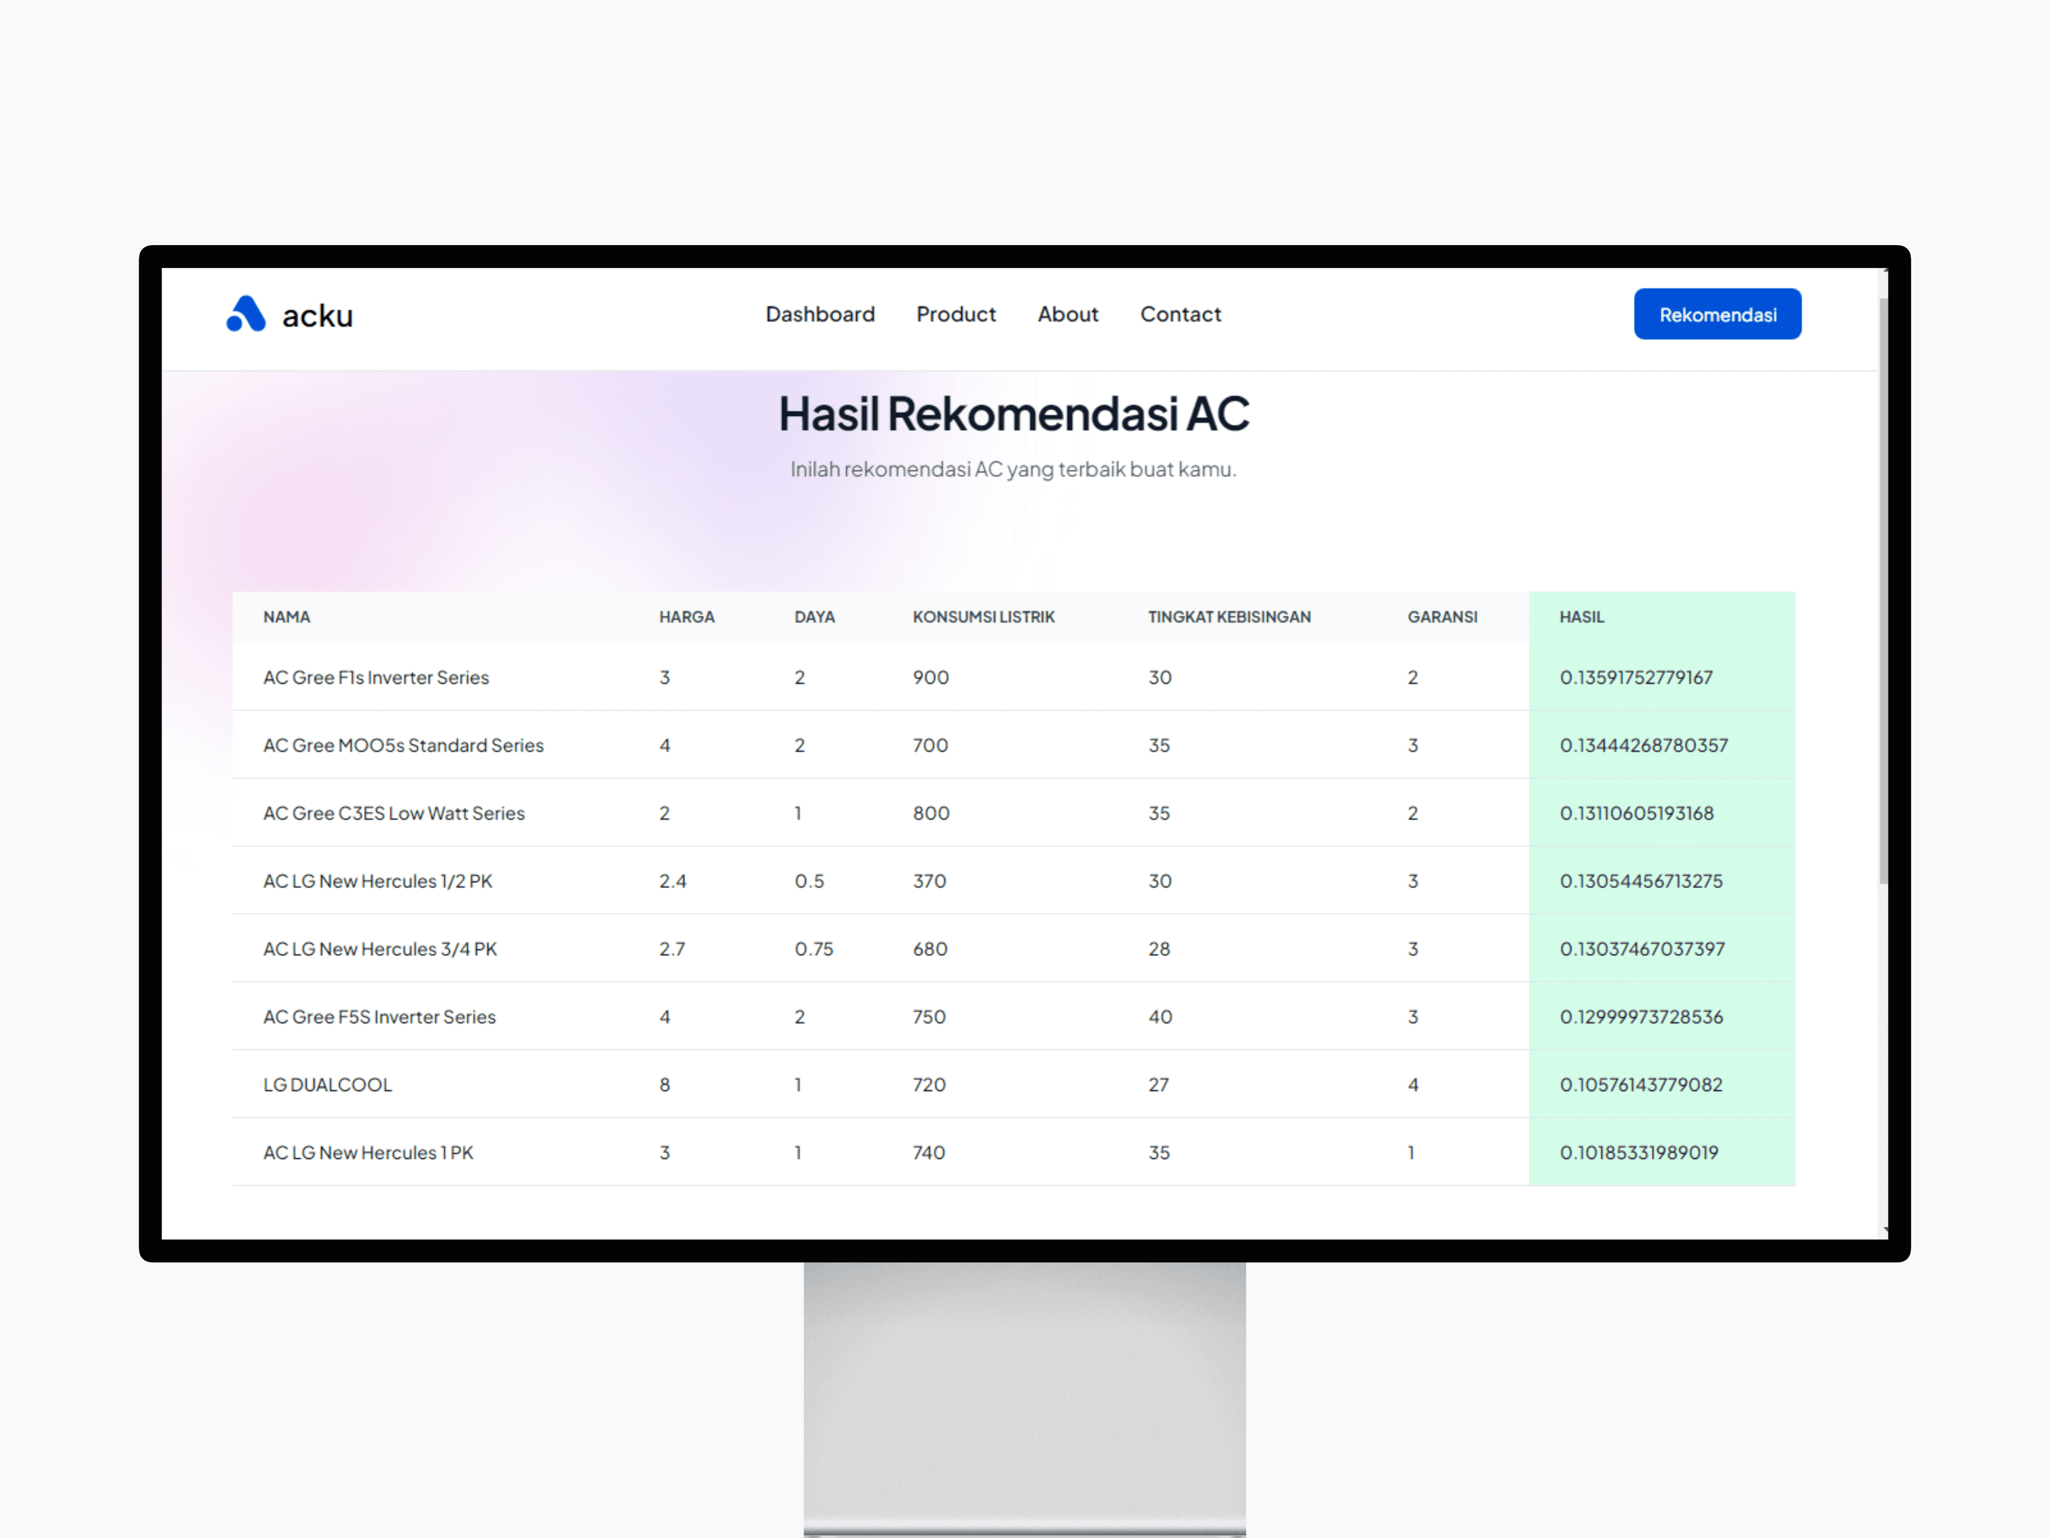The image size is (2050, 1538).
Task: Click the 370 electricity consumption cell
Action: 929,882
